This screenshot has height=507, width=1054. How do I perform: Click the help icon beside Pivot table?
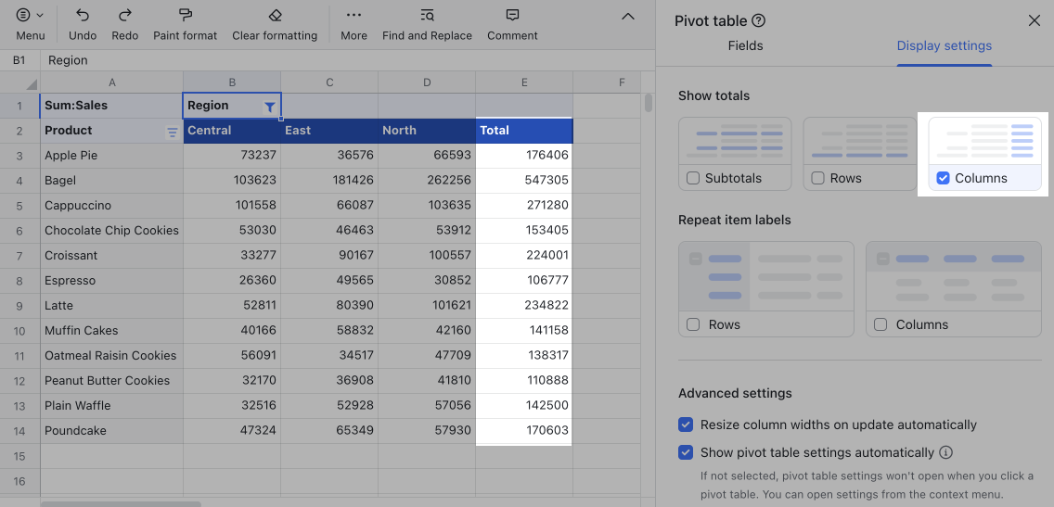[758, 21]
